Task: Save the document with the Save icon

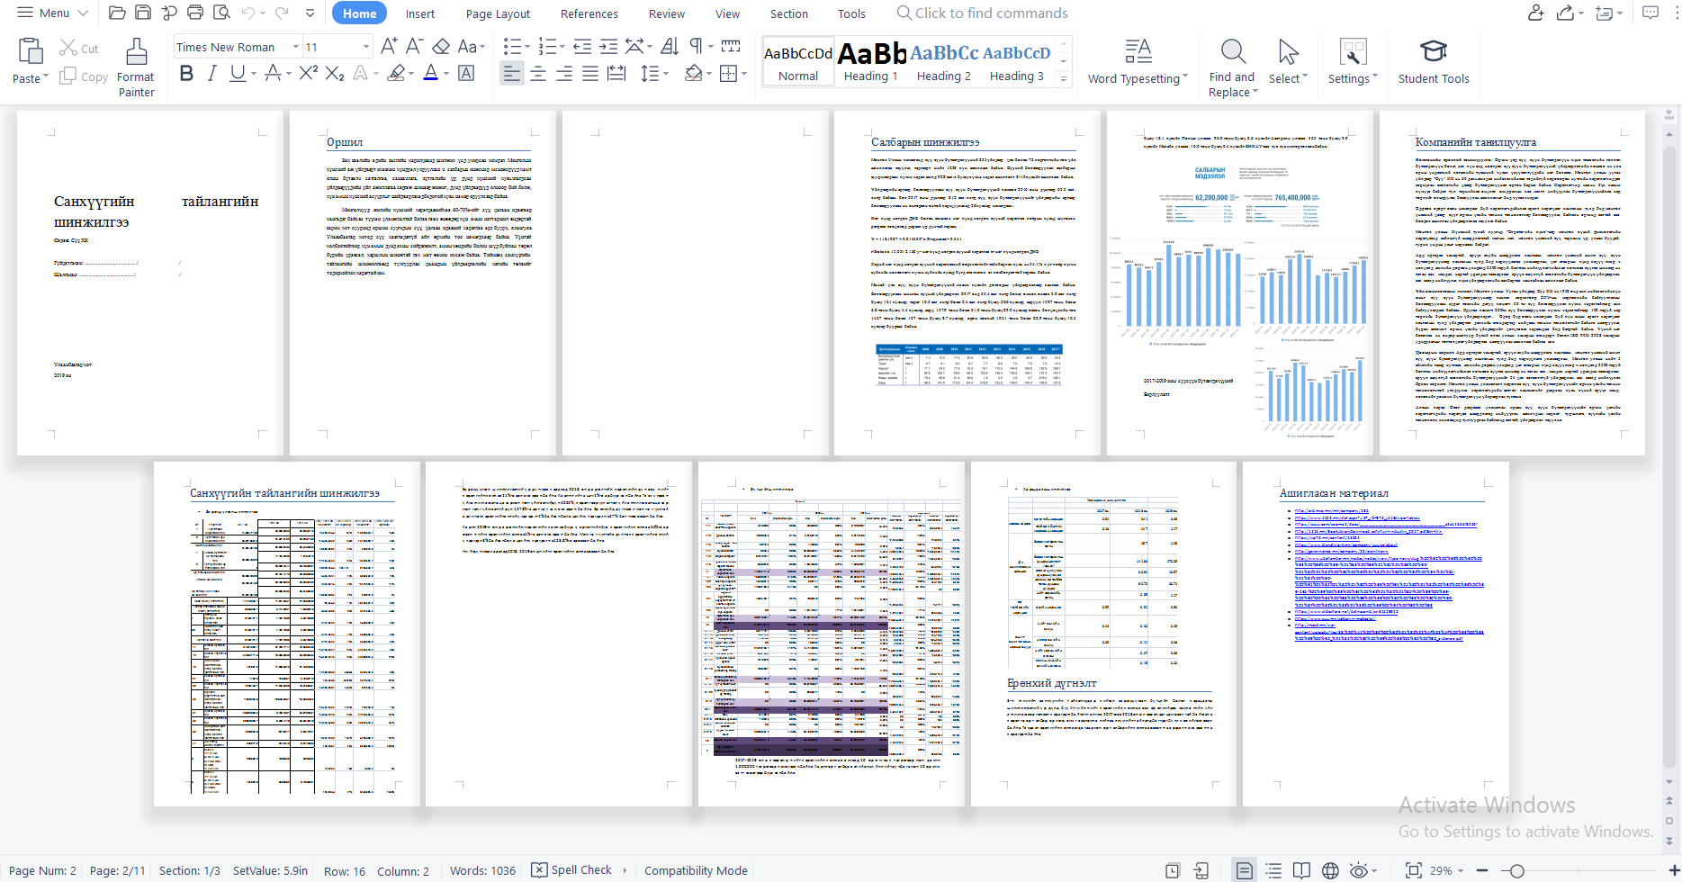Action: pos(143,13)
